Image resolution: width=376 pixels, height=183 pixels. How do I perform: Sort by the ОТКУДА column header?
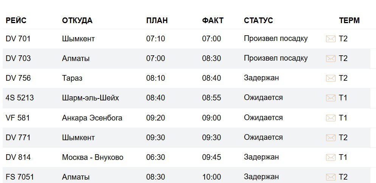[x=77, y=20]
